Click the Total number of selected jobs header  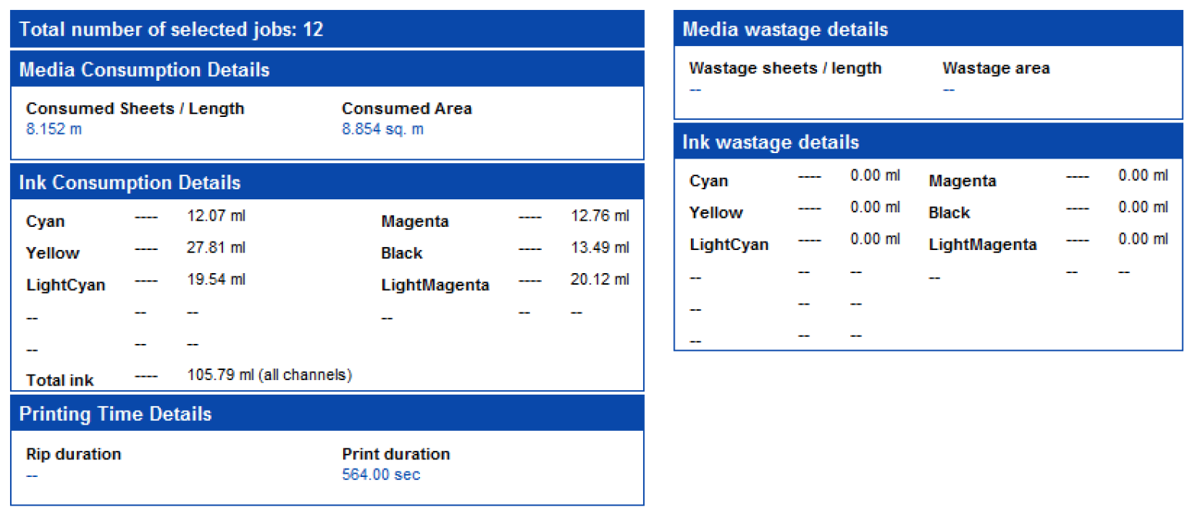327,29
